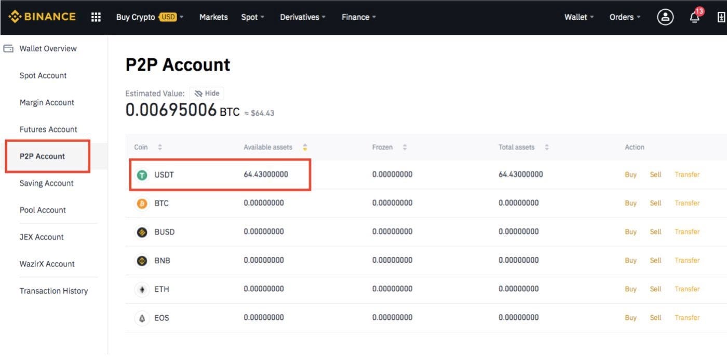The height and width of the screenshot is (364, 727).
Task: Expand the Derivatives menu
Action: pos(303,17)
